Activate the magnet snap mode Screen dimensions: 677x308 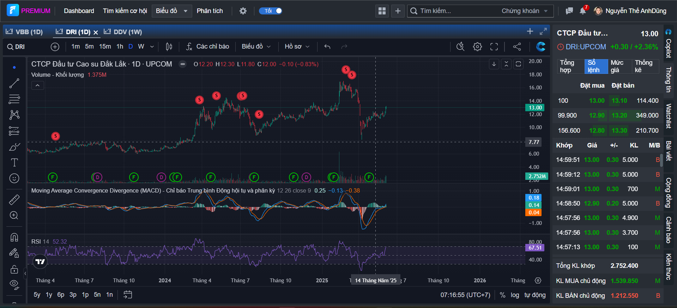tap(14, 238)
